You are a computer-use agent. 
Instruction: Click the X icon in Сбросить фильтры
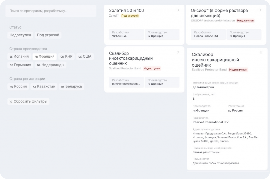11,102
